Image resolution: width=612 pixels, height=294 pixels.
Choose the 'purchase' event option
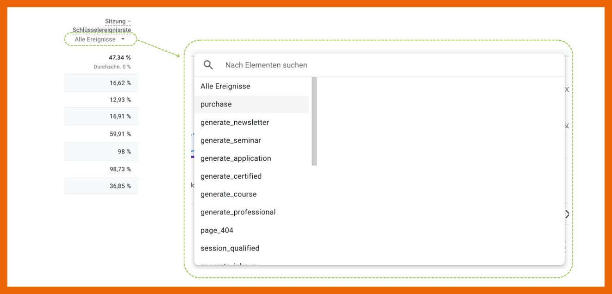[216, 105]
